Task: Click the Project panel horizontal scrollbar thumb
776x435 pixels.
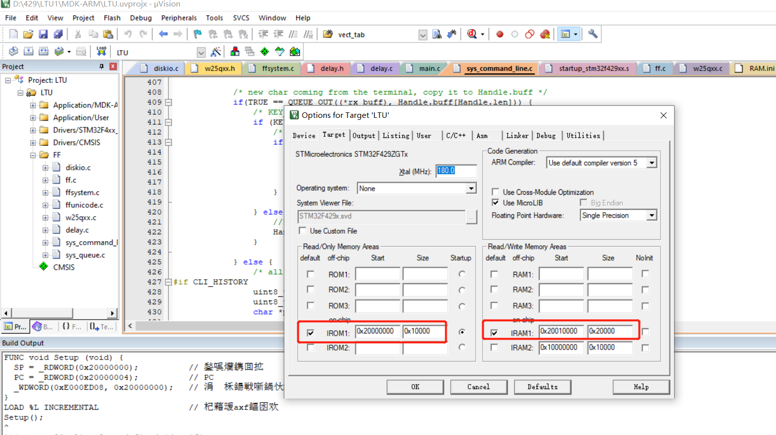Action: point(41,313)
